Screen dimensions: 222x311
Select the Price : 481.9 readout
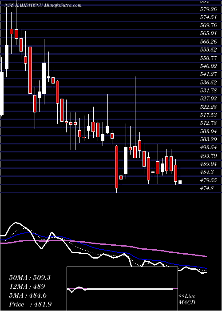pyautogui.click(x=30, y=304)
